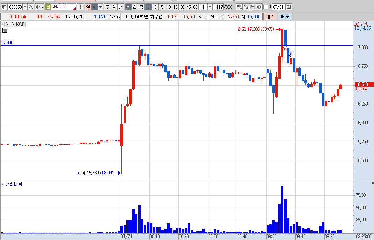Select the 30 minute interval tab

(x=182, y=7)
